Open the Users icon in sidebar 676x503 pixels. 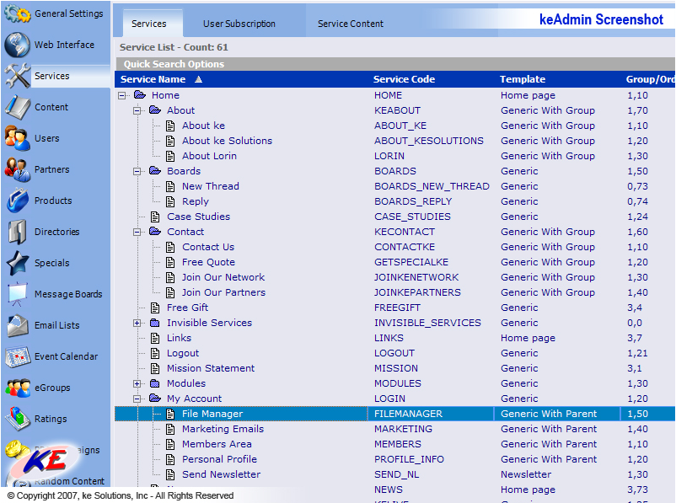click(18, 139)
